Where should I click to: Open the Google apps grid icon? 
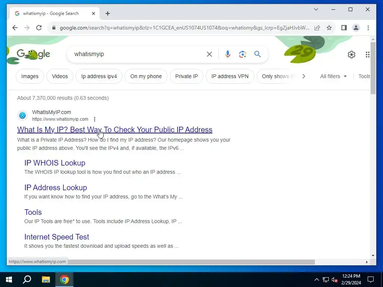point(367,55)
